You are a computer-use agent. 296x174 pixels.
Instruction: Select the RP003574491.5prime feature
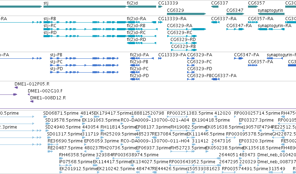pos(229,172)
